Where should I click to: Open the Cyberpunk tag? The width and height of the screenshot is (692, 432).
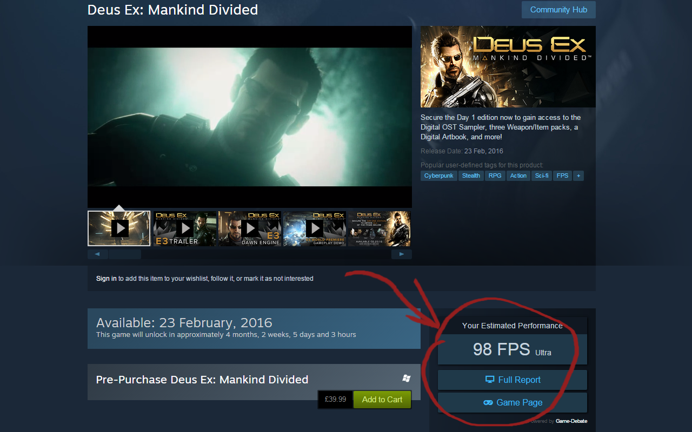[438, 175]
